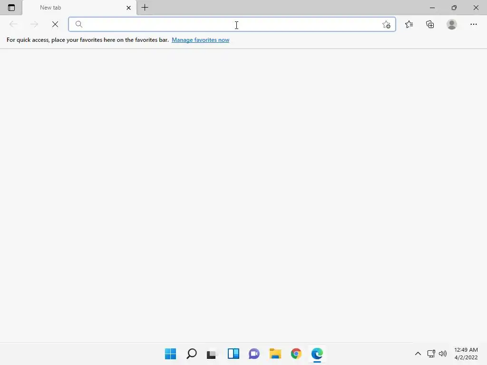Click the search magnifier in address bar
Image resolution: width=487 pixels, height=365 pixels.
click(x=79, y=24)
